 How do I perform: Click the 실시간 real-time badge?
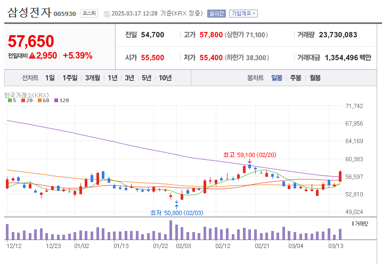point(217,13)
